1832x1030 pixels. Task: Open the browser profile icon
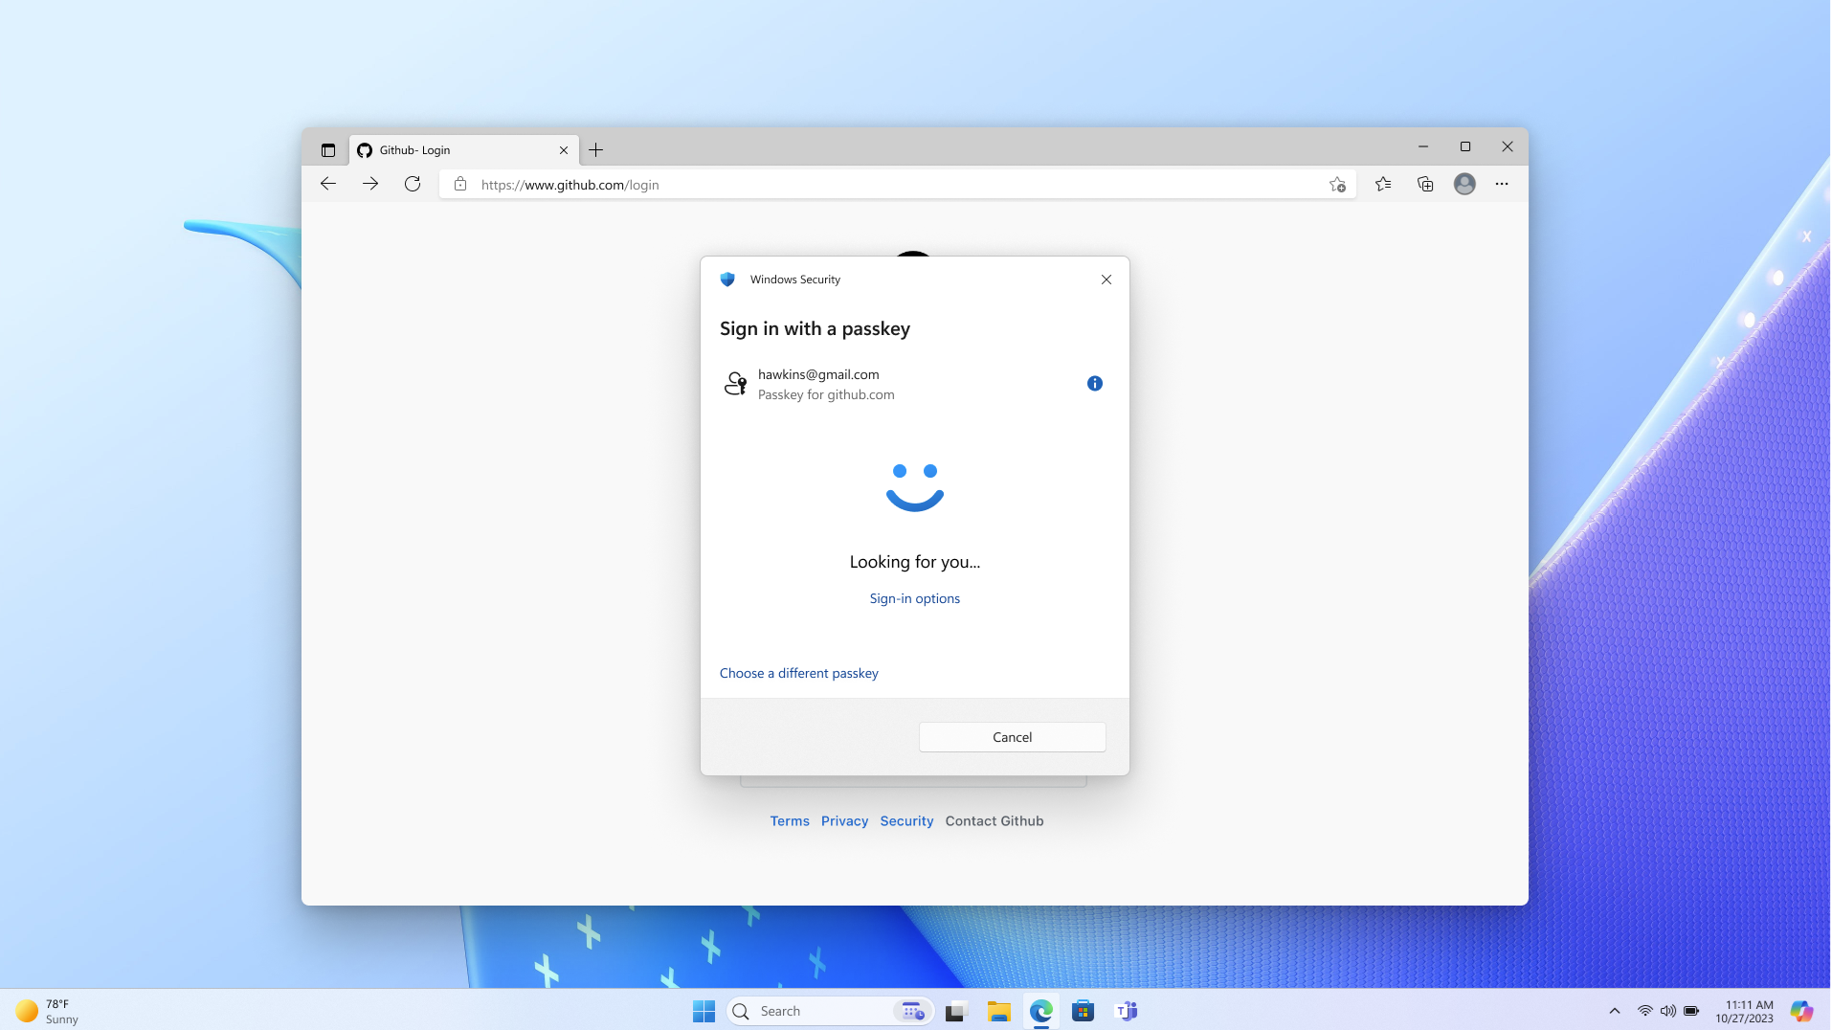[1463, 184]
